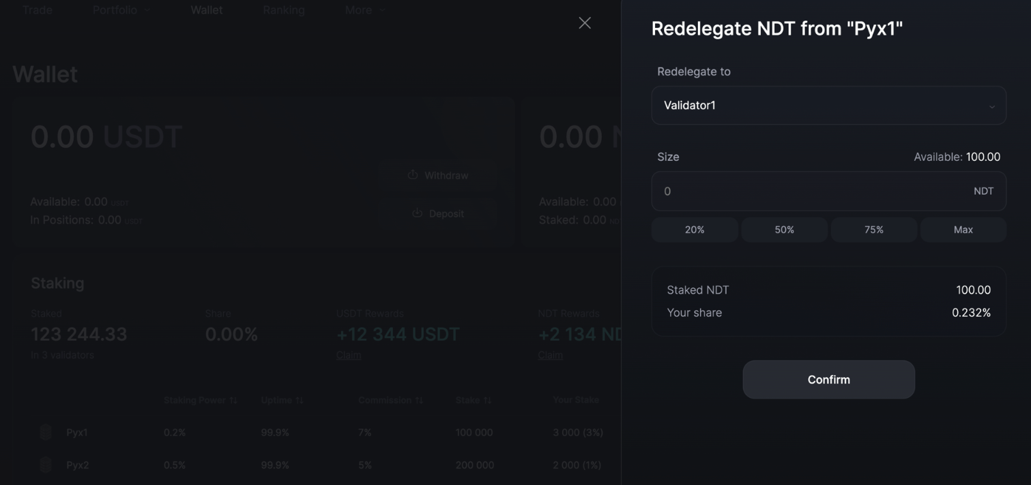Screen dimensions: 1031x485
Task: Close the Redelegate NDT panel
Action: (x=585, y=23)
